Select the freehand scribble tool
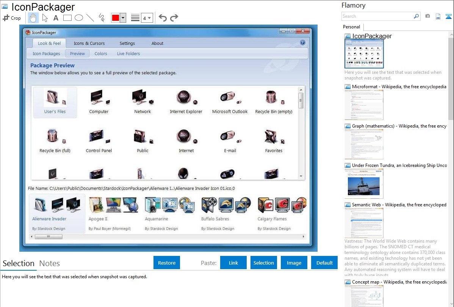The height and width of the screenshot is (307, 454). coord(101,18)
